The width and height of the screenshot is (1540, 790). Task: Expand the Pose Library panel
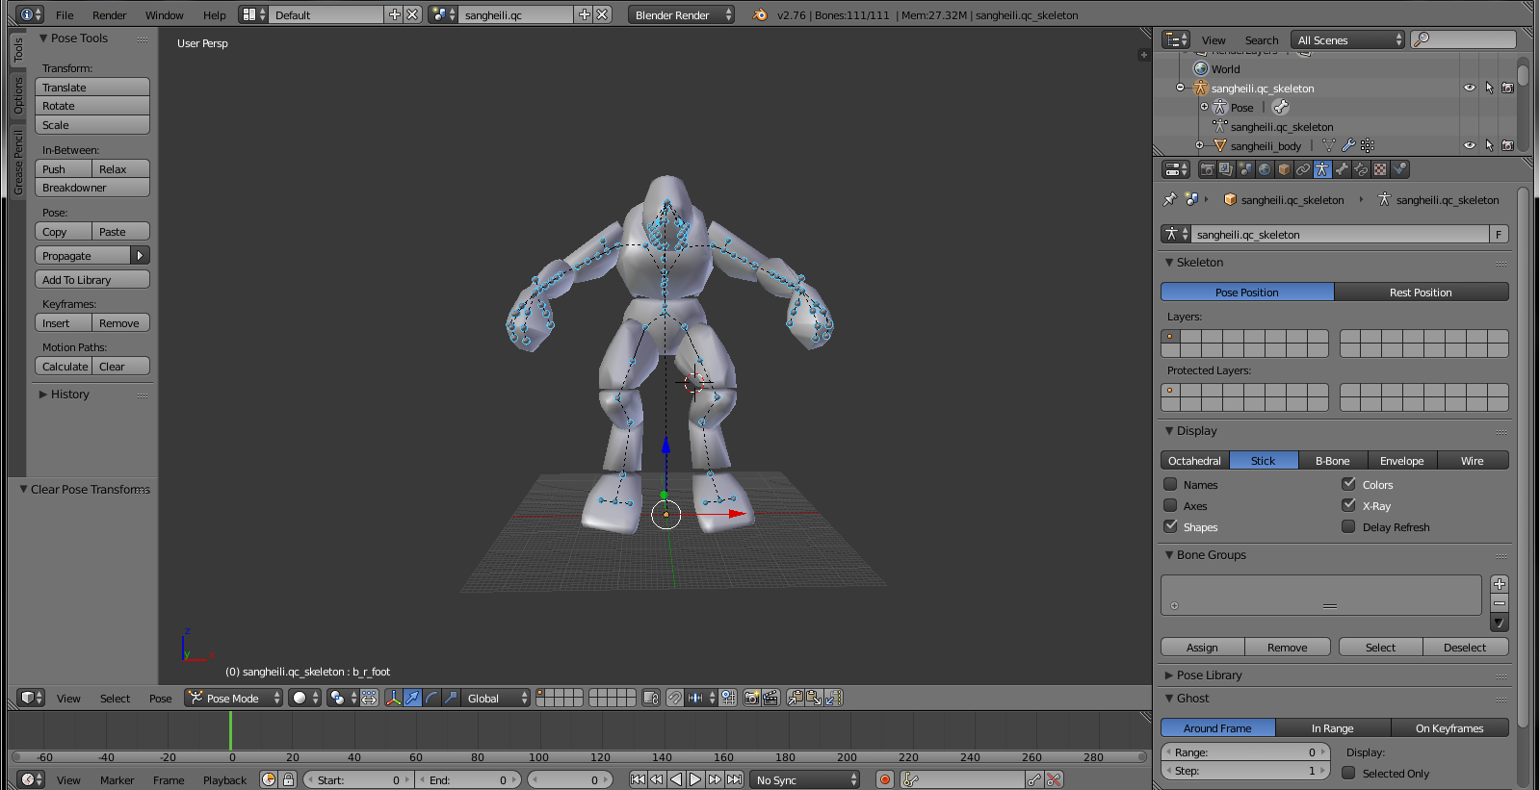[x=1209, y=675]
